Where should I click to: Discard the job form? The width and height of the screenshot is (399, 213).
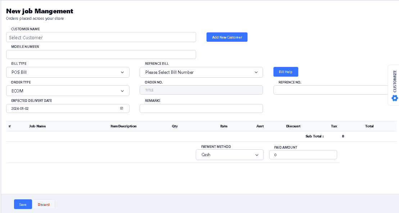coord(44,204)
